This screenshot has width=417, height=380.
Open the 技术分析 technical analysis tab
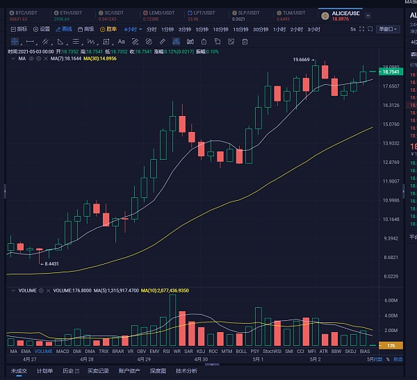186,371
